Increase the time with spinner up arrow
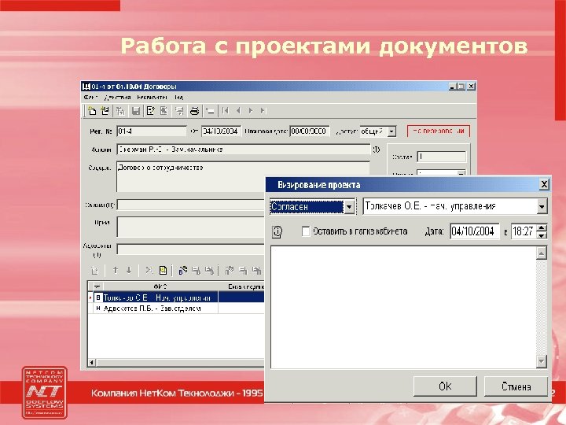 [542, 227]
